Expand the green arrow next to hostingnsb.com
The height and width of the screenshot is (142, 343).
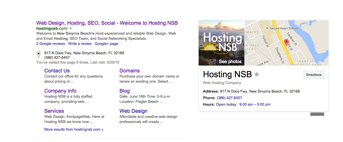point(71,29)
